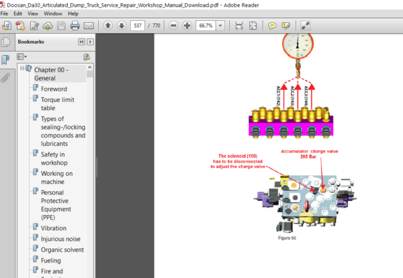This screenshot has height=278, width=403.
Task: Click the Save floppy disk icon
Action: [61, 26]
